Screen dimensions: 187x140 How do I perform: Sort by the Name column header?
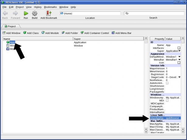38,39
